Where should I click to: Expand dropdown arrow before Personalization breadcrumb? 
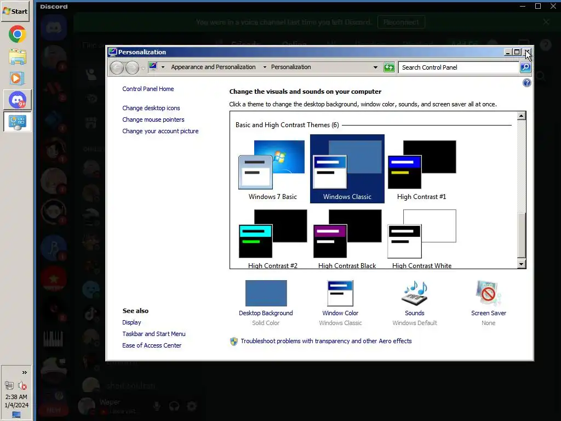265,67
